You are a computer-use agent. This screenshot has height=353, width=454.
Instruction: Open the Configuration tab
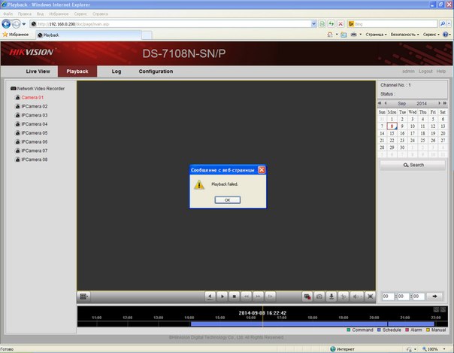(x=156, y=72)
